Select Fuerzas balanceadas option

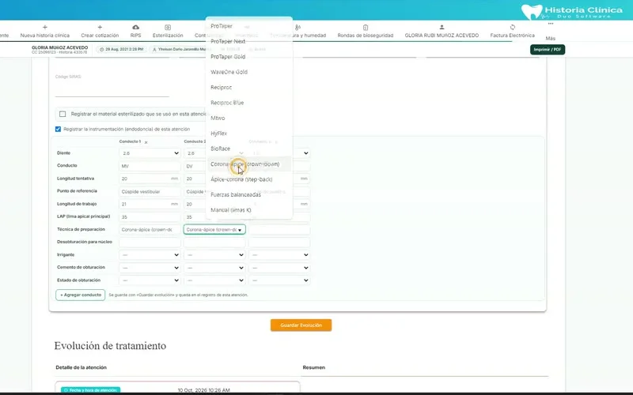click(249, 194)
